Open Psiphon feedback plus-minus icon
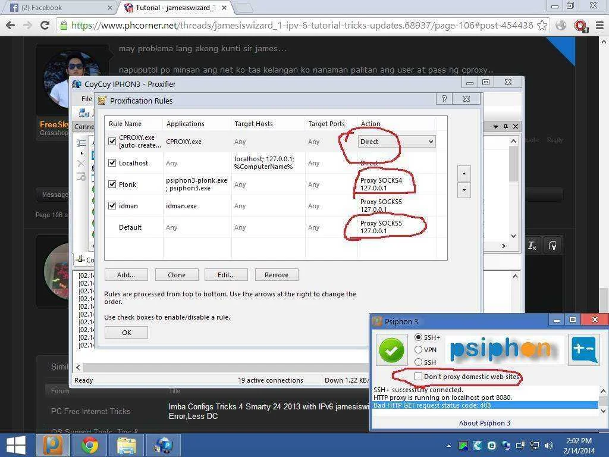This screenshot has width=609, height=457. pyautogui.click(x=584, y=350)
